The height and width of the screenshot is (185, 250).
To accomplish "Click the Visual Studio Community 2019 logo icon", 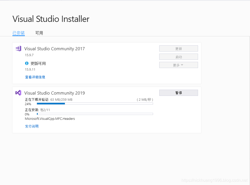I will [x=18, y=93].
